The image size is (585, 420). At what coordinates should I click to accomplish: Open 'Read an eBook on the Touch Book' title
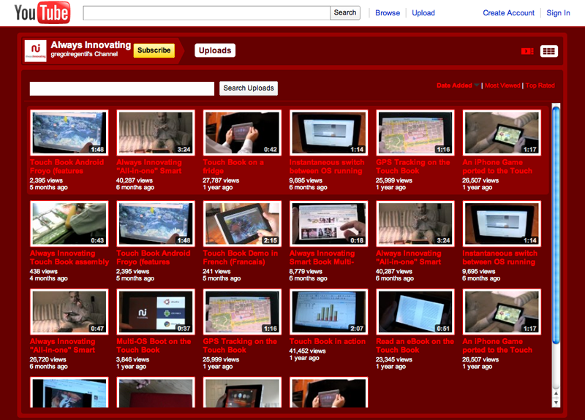[415, 345]
